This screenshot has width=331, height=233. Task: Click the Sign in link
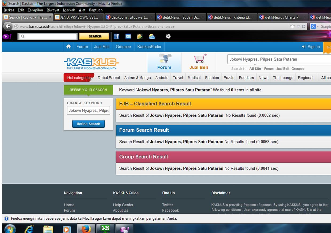pos(311,47)
